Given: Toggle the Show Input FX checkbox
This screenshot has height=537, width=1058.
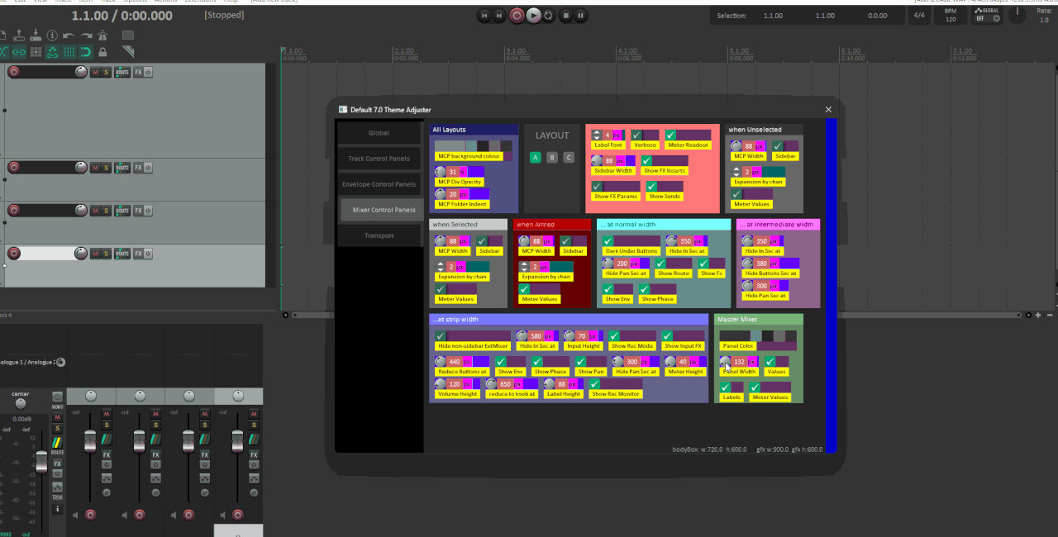Looking at the screenshot, I should [668, 335].
